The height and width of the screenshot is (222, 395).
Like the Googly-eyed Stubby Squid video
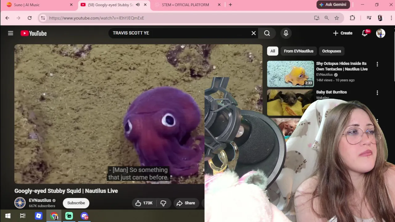click(x=144, y=203)
